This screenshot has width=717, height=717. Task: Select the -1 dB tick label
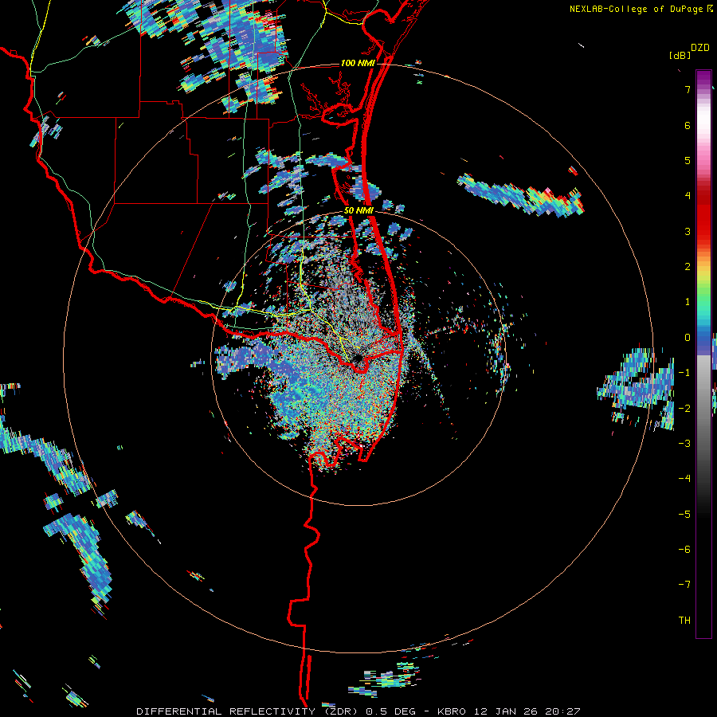point(684,373)
